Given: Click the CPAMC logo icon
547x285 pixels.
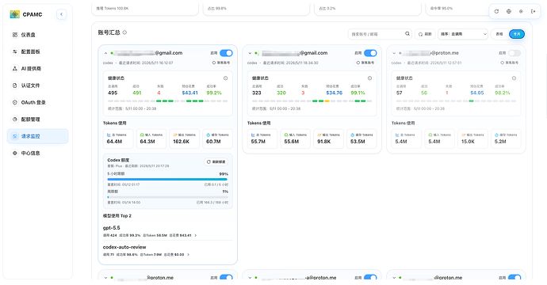Looking at the screenshot, I should (x=14, y=14).
